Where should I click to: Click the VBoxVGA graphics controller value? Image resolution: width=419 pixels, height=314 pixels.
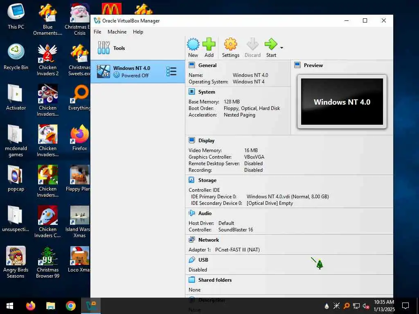pos(254,157)
